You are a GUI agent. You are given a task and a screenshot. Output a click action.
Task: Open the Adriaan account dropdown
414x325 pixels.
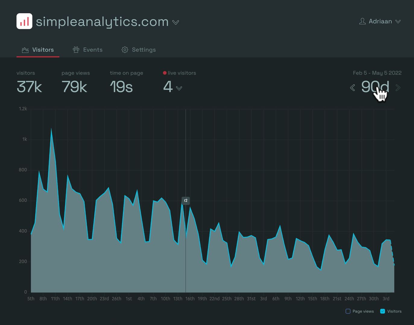tap(398, 21)
